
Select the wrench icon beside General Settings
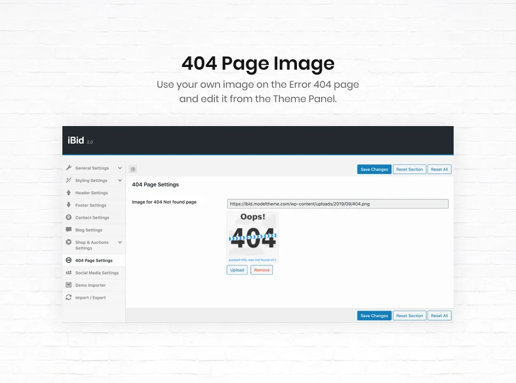click(x=69, y=168)
